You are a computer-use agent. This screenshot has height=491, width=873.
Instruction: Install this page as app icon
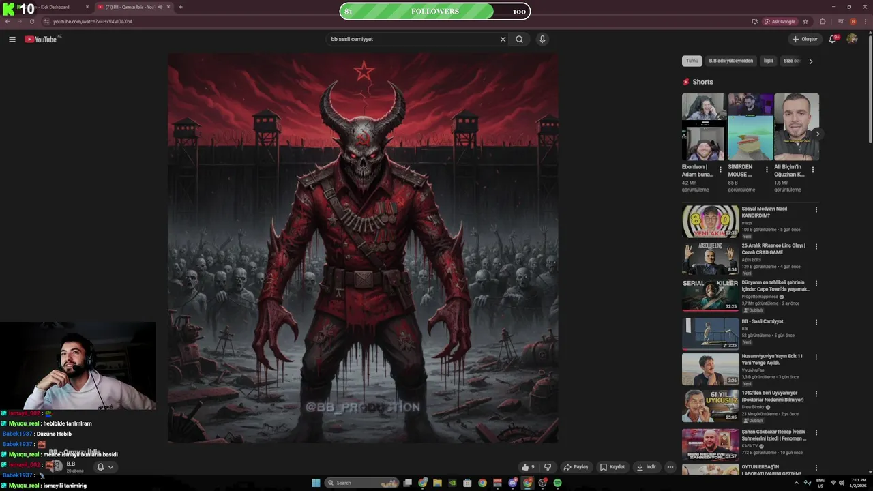[754, 21]
